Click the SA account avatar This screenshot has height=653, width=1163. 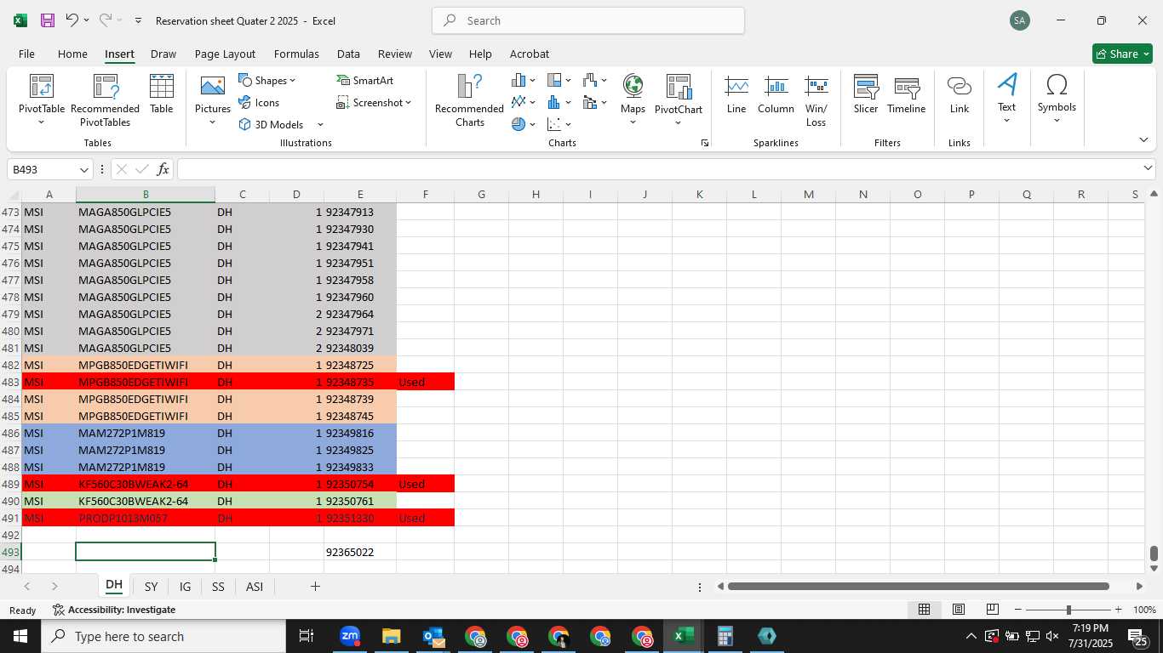point(1019,20)
